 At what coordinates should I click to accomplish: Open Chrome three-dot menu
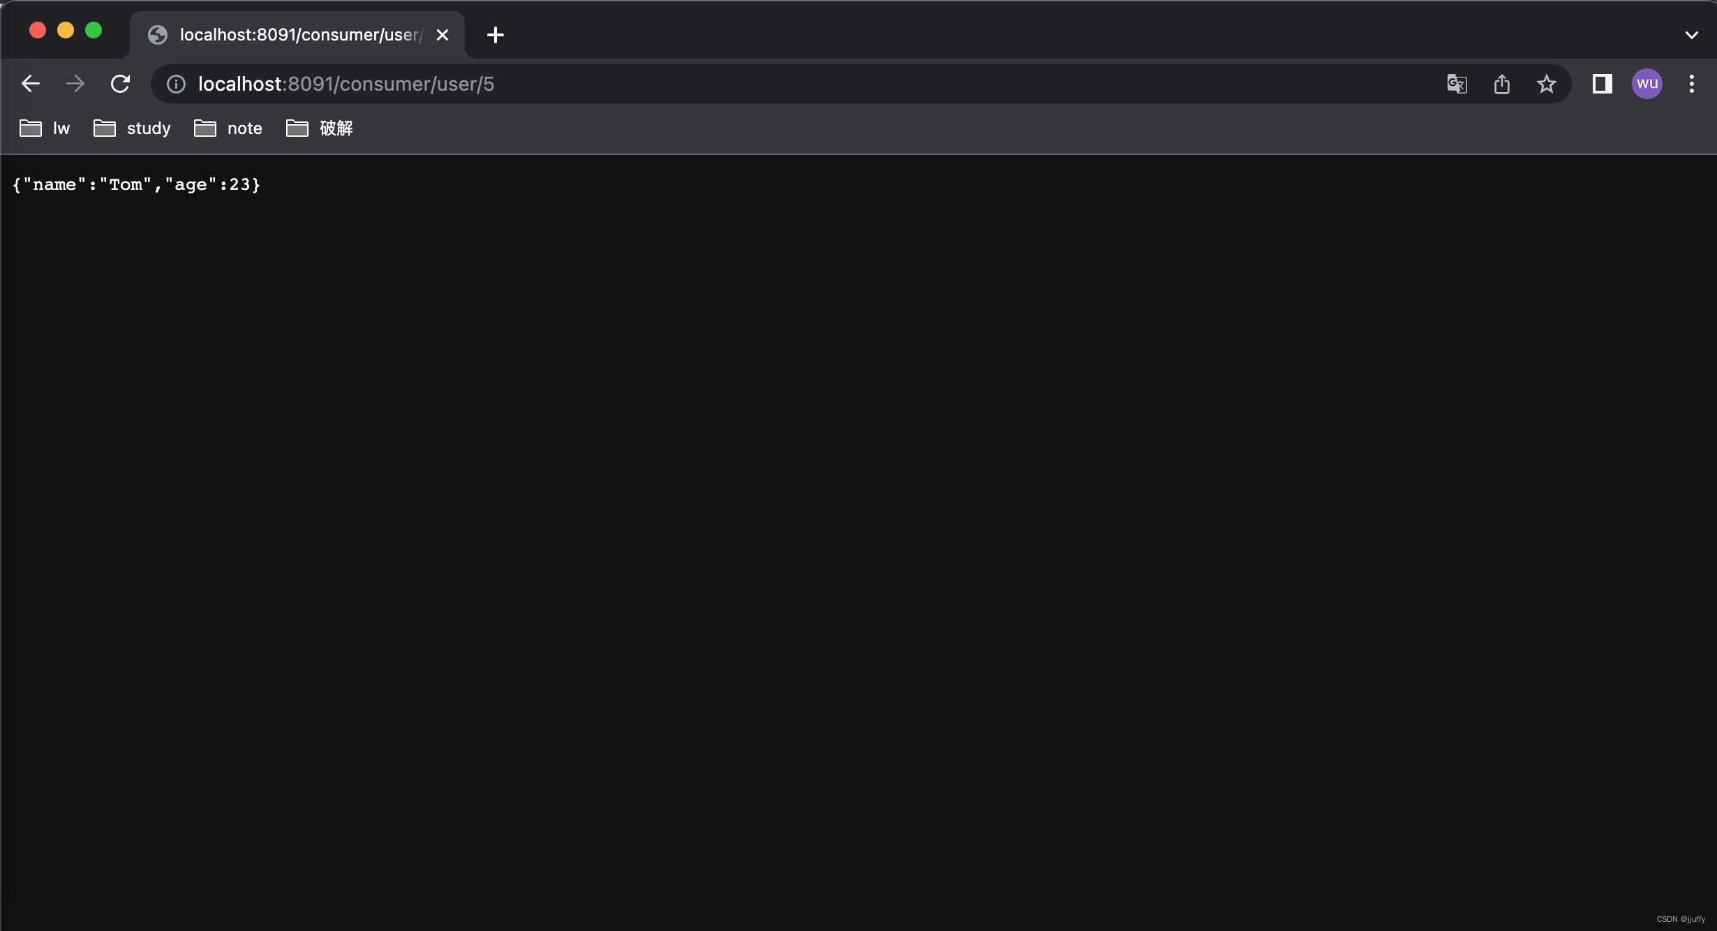tap(1691, 84)
